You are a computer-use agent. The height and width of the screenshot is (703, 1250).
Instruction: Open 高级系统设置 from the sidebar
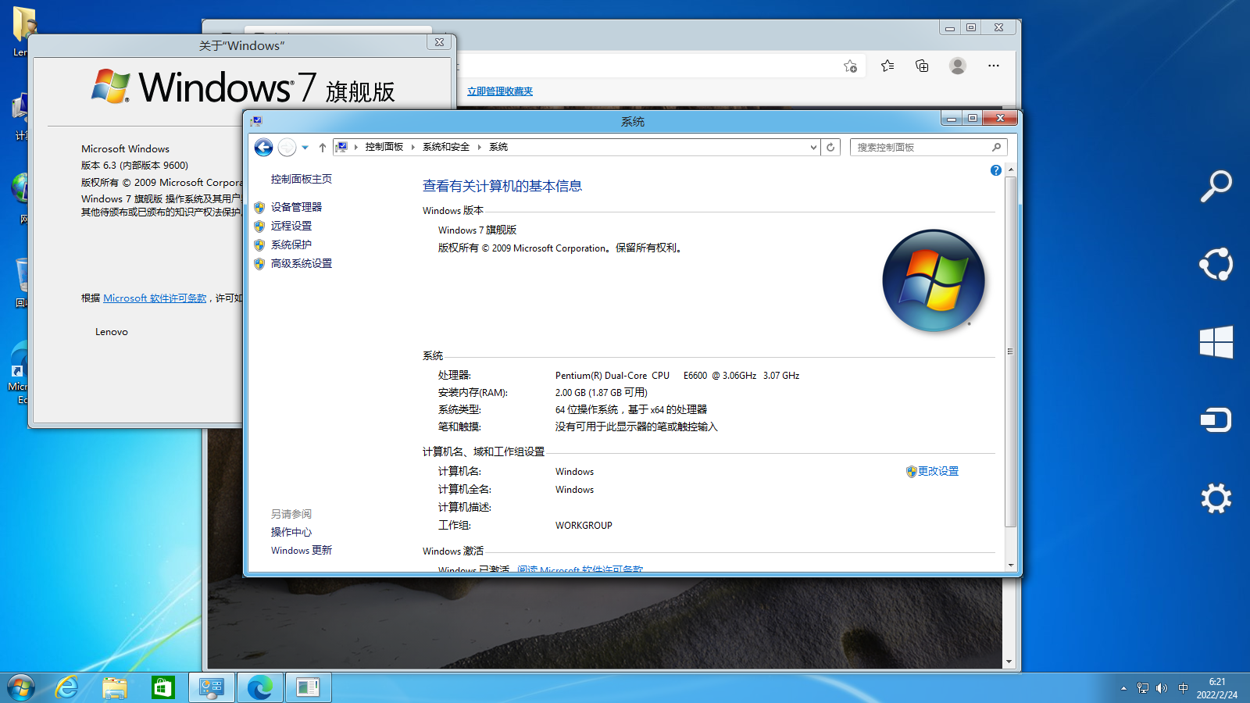tap(302, 263)
